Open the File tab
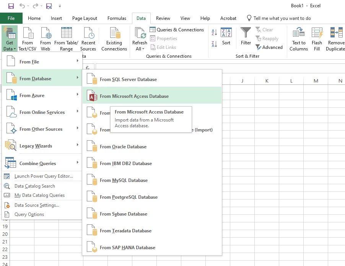Viewport: 345px width, 266px height. coord(11,18)
